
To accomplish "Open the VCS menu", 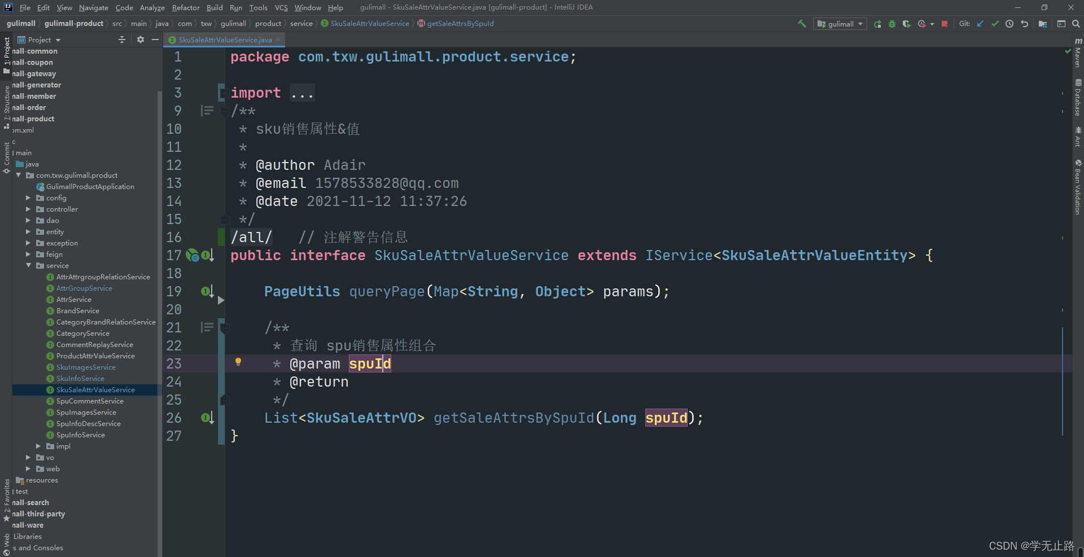I will tap(281, 7).
